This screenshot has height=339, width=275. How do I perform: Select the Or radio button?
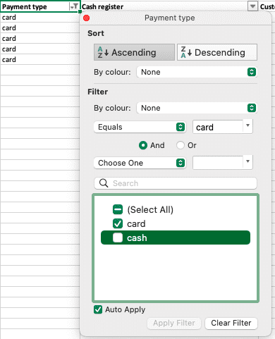181,145
